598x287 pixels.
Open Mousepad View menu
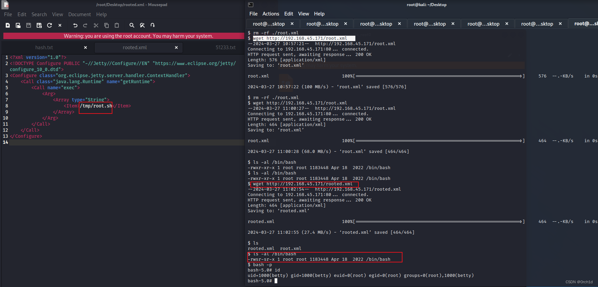pyautogui.click(x=58, y=14)
